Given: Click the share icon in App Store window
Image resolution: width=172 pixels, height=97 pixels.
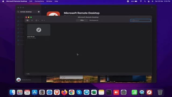Looking at the screenshot, I should [152, 8].
